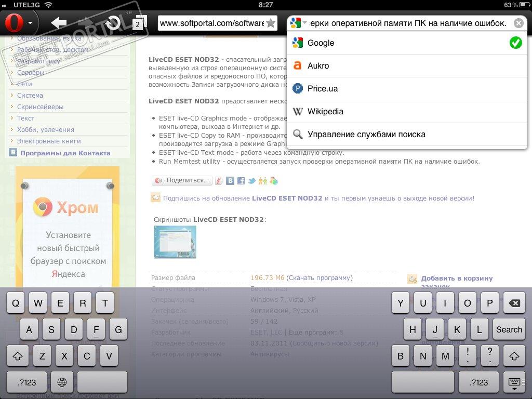Click the Поделиться share button
The height and width of the screenshot is (399, 532).
182,180
